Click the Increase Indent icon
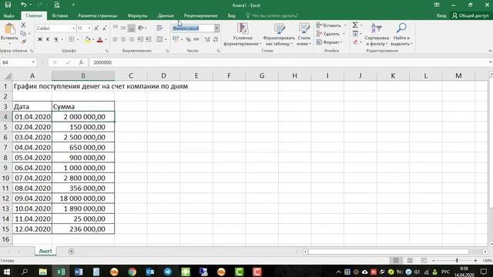The height and width of the screenshot is (277, 493). coord(148,39)
